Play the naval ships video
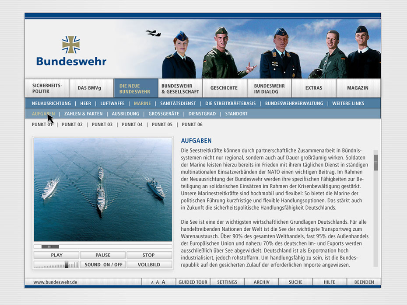 click(56, 255)
